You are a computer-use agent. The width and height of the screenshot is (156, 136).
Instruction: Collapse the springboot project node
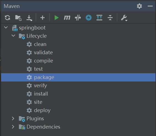pyautogui.click(x=6, y=27)
